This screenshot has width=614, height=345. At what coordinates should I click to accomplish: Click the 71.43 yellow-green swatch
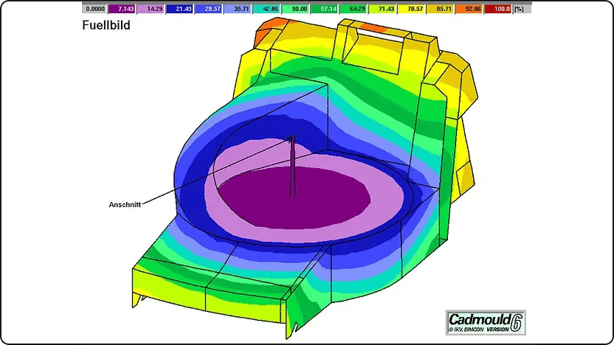pyautogui.click(x=382, y=9)
